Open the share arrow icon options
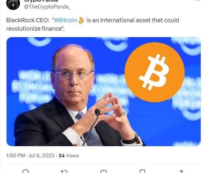The height and width of the screenshot is (173, 206). (x=182, y=171)
